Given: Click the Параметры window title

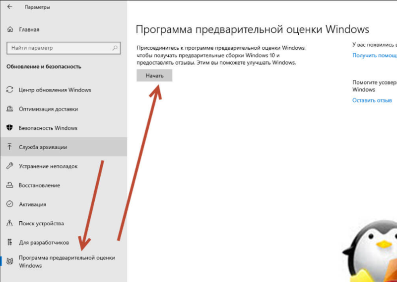Looking at the screenshot, I should 37,7.
